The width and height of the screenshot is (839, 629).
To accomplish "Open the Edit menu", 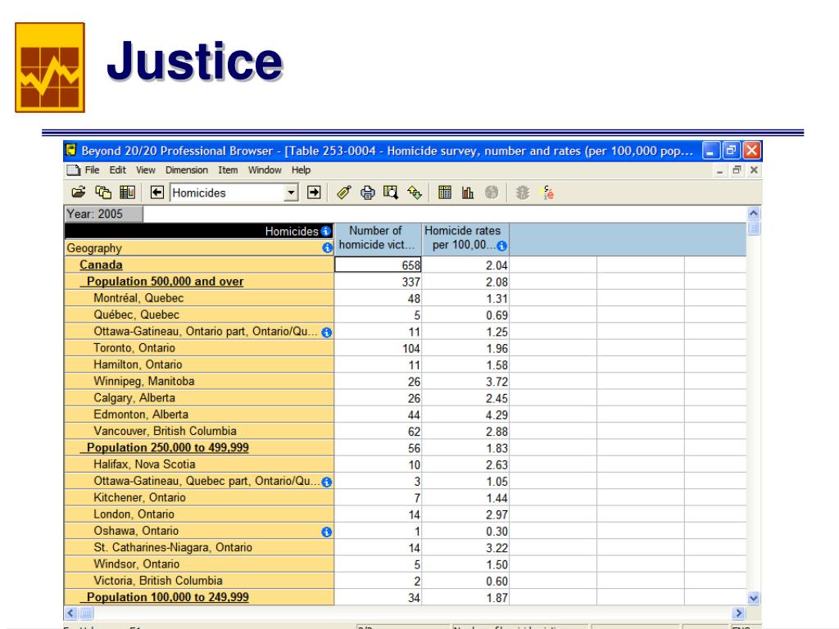I will click(x=117, y=170).
